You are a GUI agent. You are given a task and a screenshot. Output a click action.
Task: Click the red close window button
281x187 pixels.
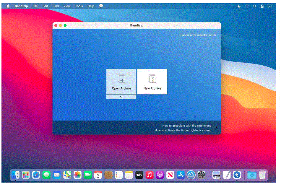[56, 25]
